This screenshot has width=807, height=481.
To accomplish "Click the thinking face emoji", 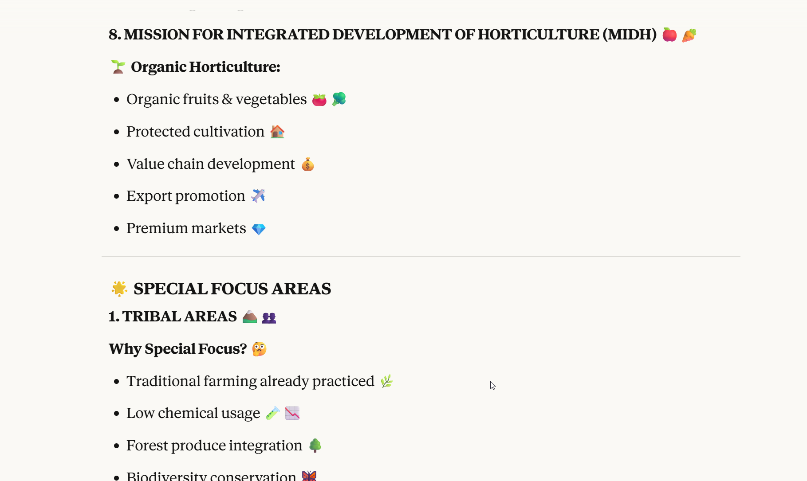I will (259, 349).
